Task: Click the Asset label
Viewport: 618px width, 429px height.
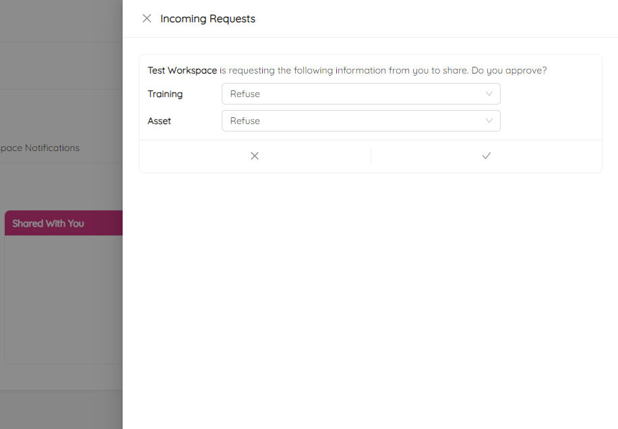Action: (x=159, y=121)
